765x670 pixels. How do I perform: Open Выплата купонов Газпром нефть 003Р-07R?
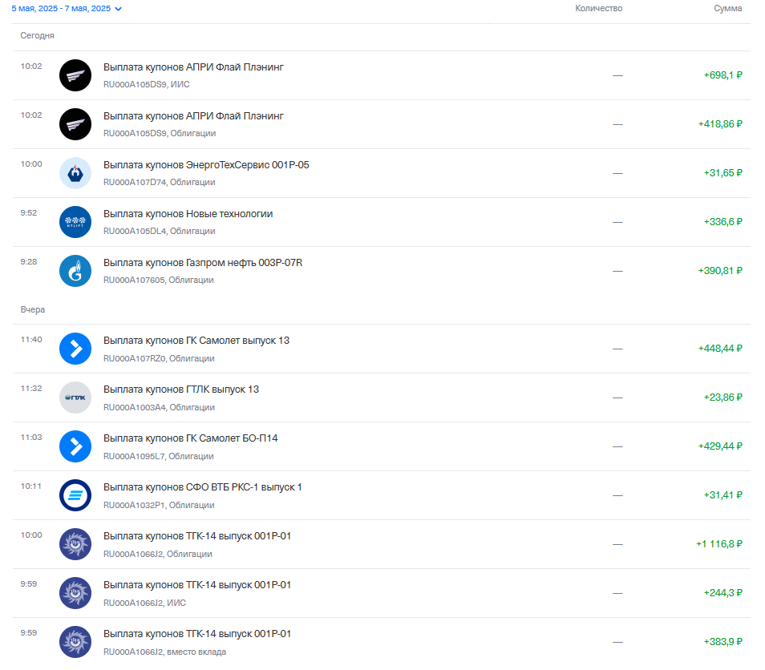click(x=203, y=262)
